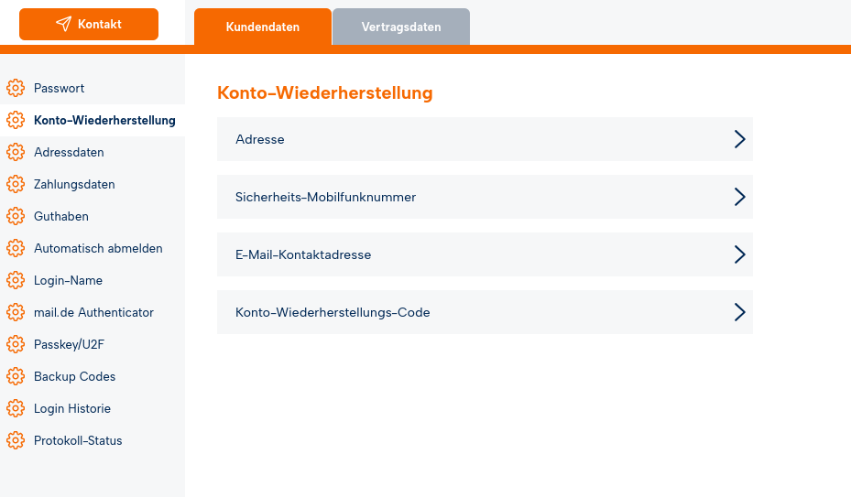Click the gear icon beside Login-Name
Image resolution: width=851 pixels, height=497 pixels.
(x=15, y=280)
